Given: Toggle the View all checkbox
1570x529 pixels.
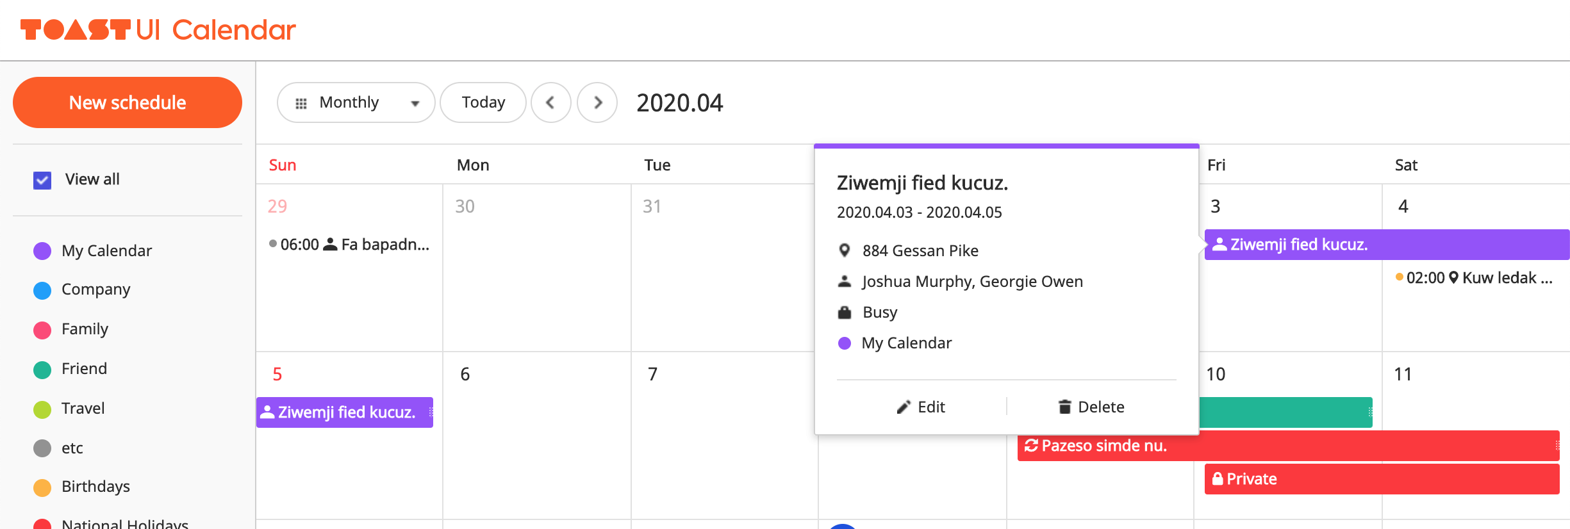Looking at the screenshot, I should (x=40, y=179).
